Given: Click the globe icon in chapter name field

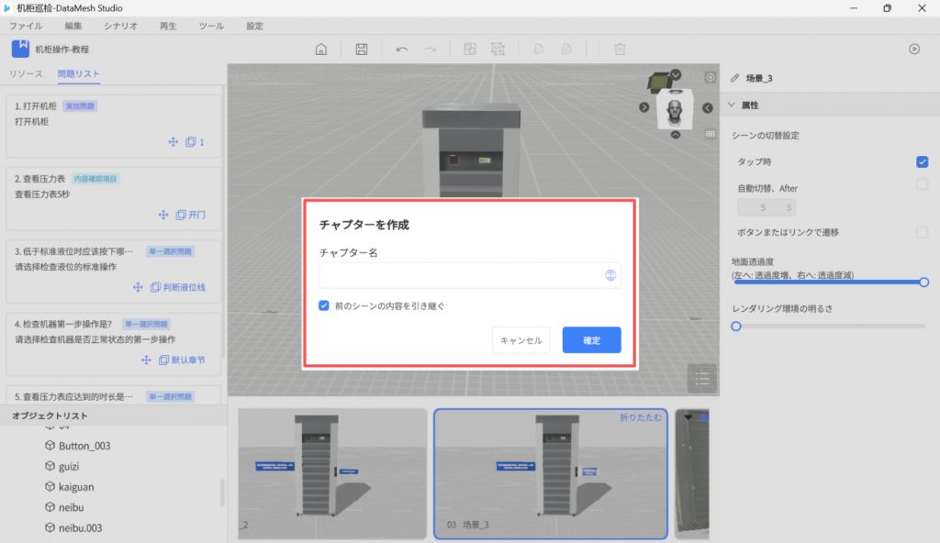Looking at the screenshot, I should point(610,275).
